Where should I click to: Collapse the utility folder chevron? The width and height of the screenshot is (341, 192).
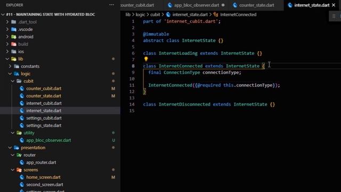(13, 133)
